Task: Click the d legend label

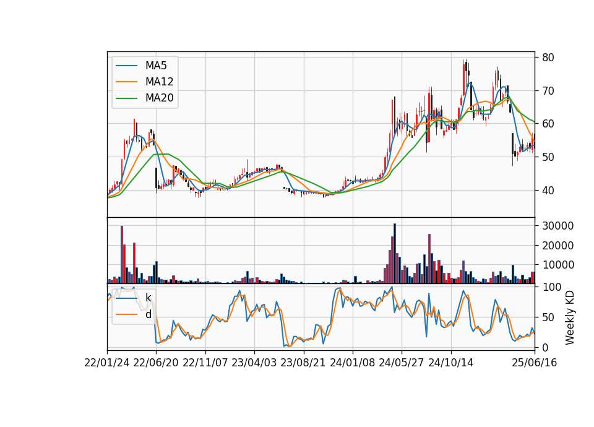Action: [148, 314]
